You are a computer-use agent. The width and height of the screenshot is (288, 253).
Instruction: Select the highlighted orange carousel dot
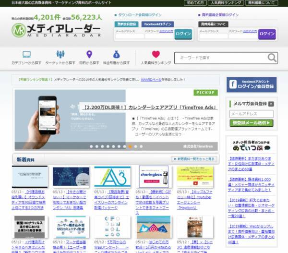(x=130, y=146)
